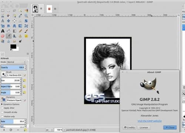
Task: Select the Paintbrush tool
Action: point(26,31)
